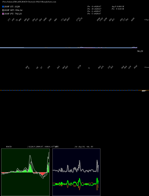Click the 'Pre L: 4820.67' value
This screenshot has width=149, height=196.
coord(94,11)
